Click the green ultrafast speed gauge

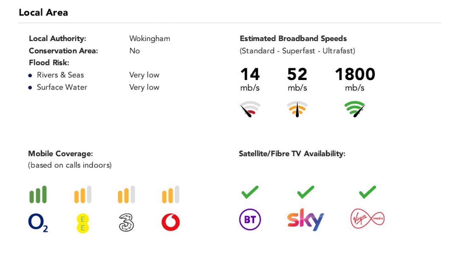pos(355,109)
